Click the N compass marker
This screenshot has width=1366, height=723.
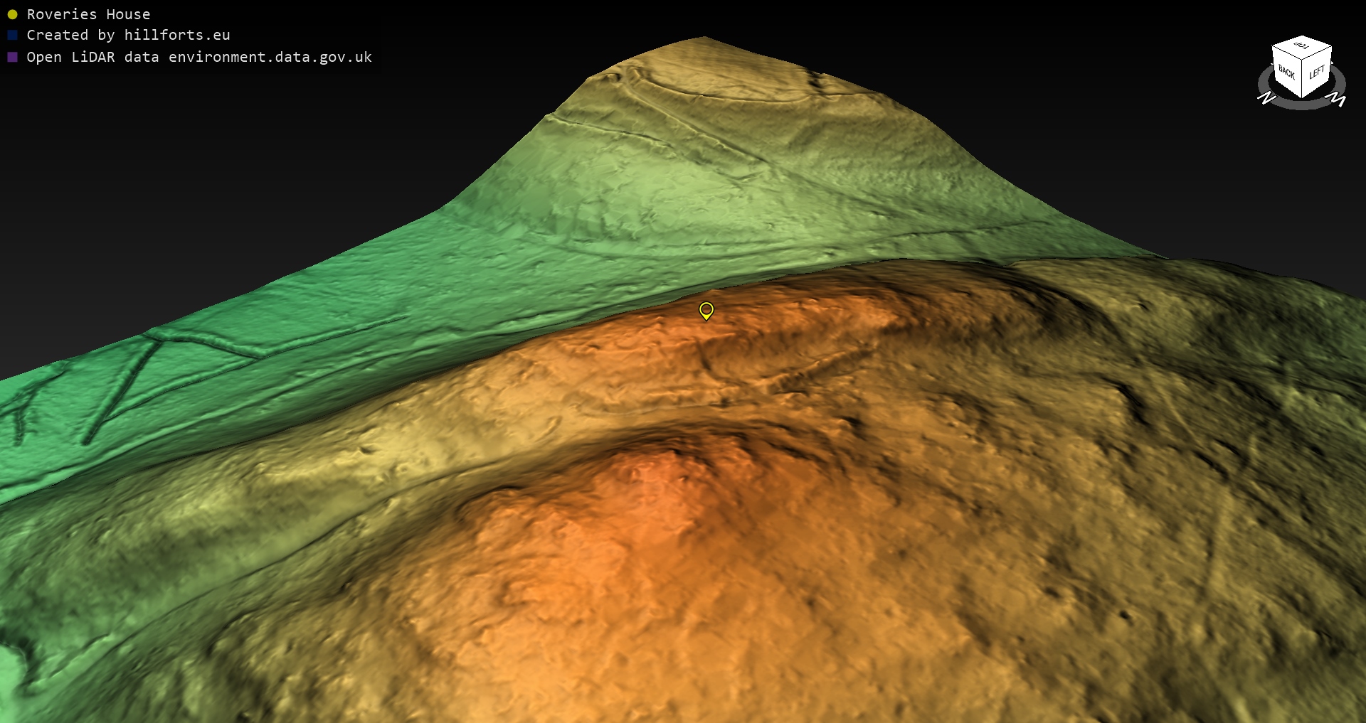click(1266, 97)
